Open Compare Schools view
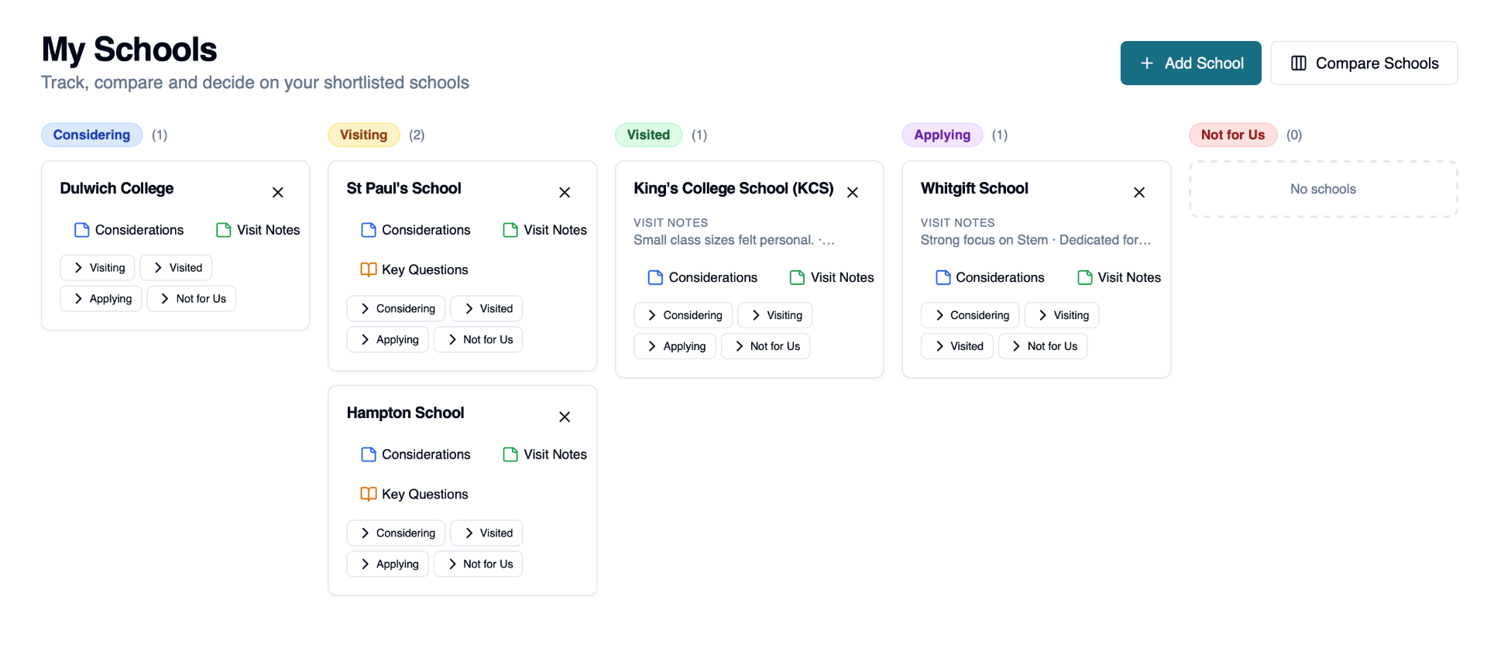Screen dimensions: 1487x669 coord(1364,63)
